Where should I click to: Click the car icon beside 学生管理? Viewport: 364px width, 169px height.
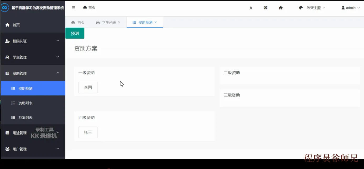(7, 57)
